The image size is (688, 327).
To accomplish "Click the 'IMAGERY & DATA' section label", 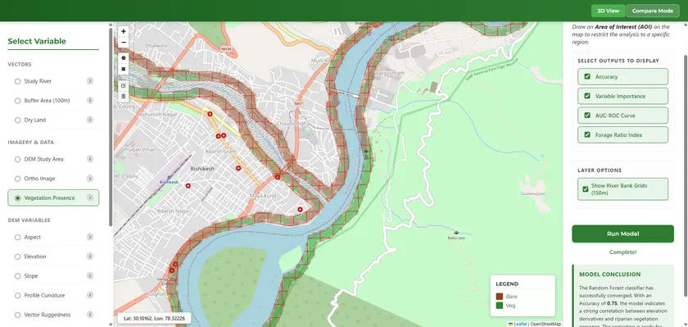I will coord(31,143).
